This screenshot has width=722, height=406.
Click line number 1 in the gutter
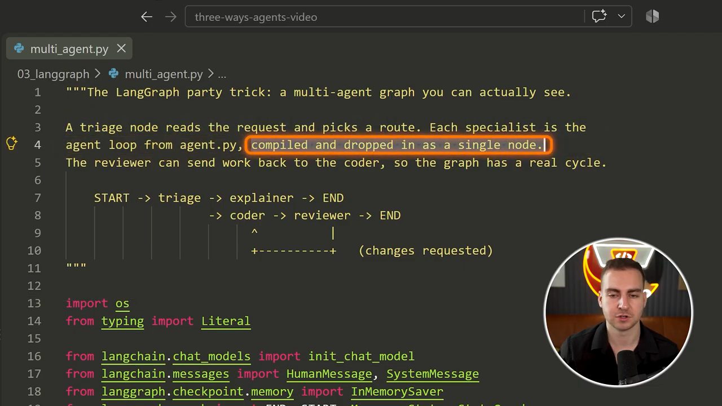(x=37, y=92)
